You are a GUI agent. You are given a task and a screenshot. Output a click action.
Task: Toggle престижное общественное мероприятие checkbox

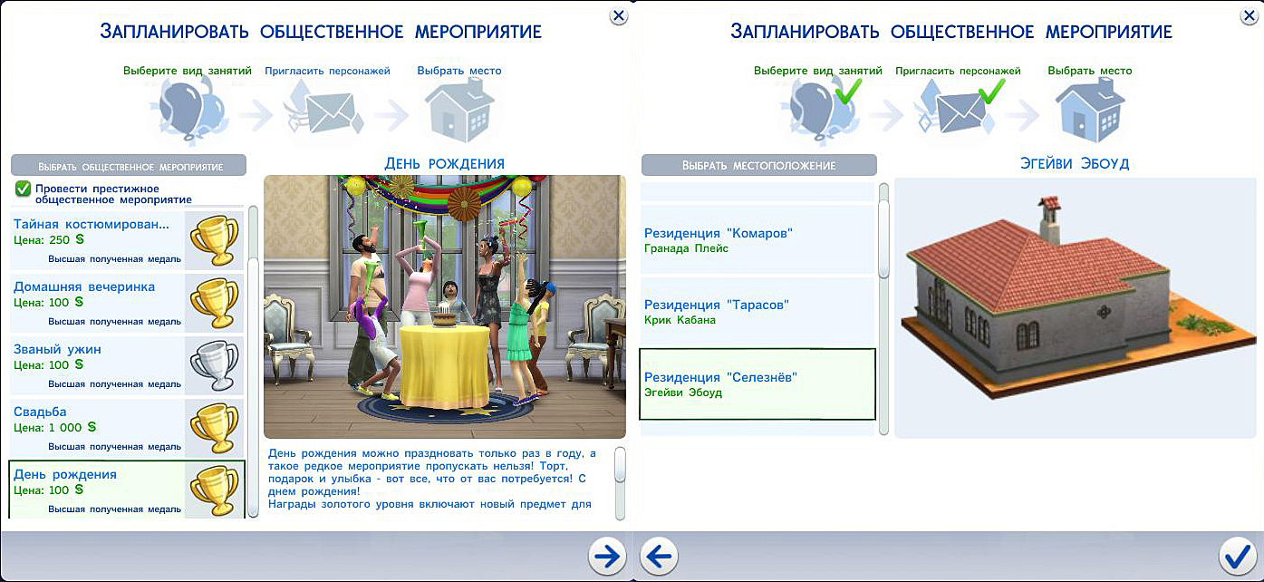(23, 189)
